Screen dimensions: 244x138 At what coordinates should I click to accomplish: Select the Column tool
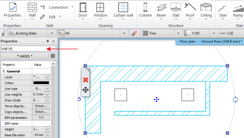(x=145, y=10)
